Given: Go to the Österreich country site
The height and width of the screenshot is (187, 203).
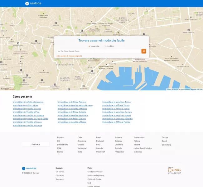Looking at the screenshot, I should tap(101, 152).
